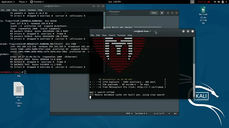
Task: Click the root@kali-linux prompt in back terminal
Action: tap(11, 72)
